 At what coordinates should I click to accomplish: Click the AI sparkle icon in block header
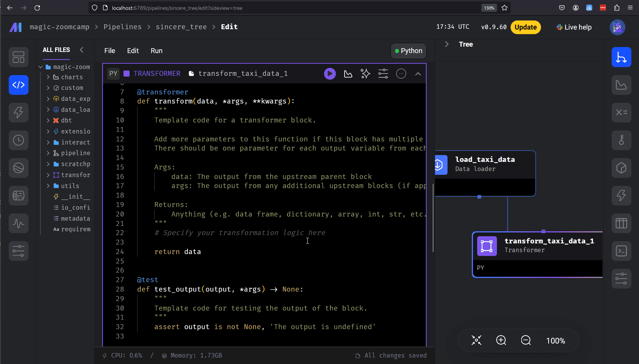tap(365, 74)
